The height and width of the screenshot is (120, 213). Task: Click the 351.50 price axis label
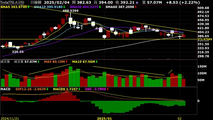click(x=203, y=44)
